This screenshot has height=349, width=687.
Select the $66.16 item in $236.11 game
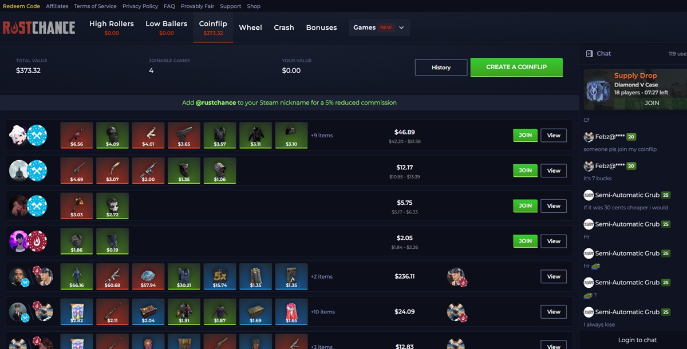pos(77,276)
